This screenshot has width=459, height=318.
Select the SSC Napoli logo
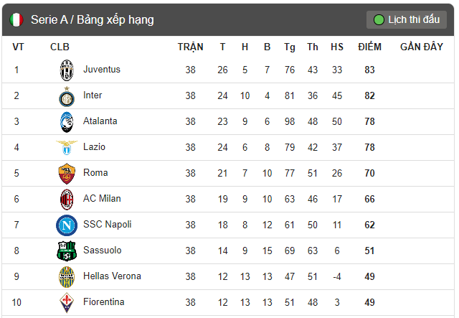coord(67,225)
